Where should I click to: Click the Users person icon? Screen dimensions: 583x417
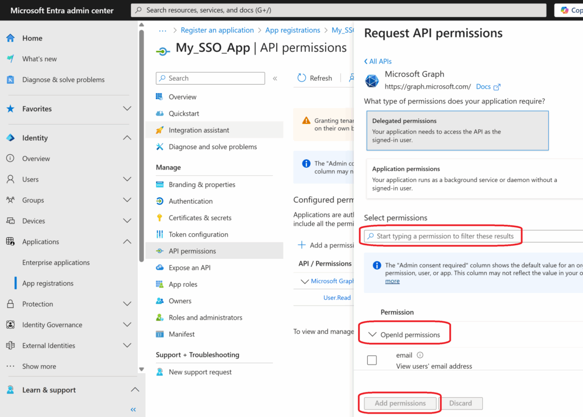(x=10, y=179)
